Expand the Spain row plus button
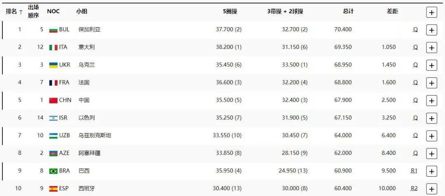Image resolution: width=445 pixels, height=196 pixels. click(431, 189)
